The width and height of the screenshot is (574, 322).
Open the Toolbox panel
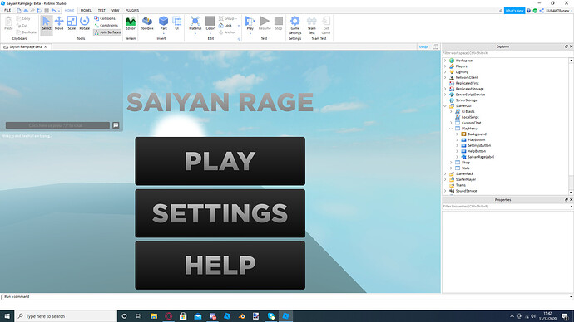pyautogui.click(x=147, y=23)
